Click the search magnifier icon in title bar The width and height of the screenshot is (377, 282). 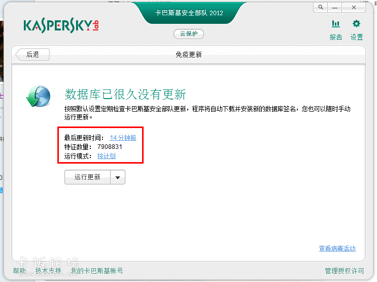point(321,7)
